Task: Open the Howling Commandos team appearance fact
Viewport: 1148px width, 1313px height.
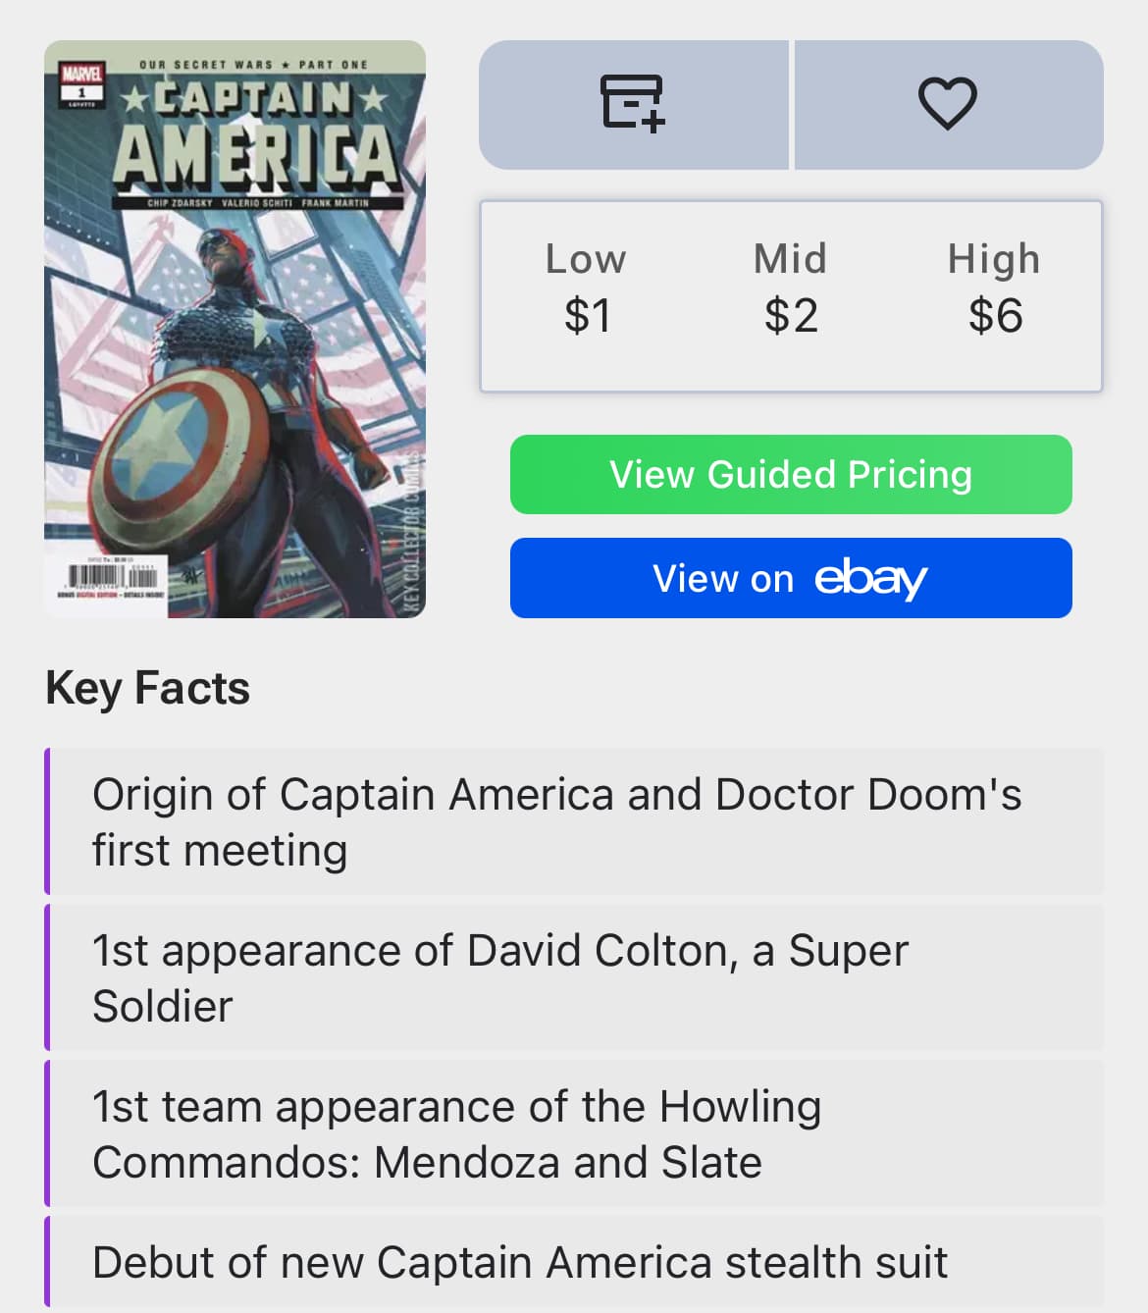Action: [574, 1133]
